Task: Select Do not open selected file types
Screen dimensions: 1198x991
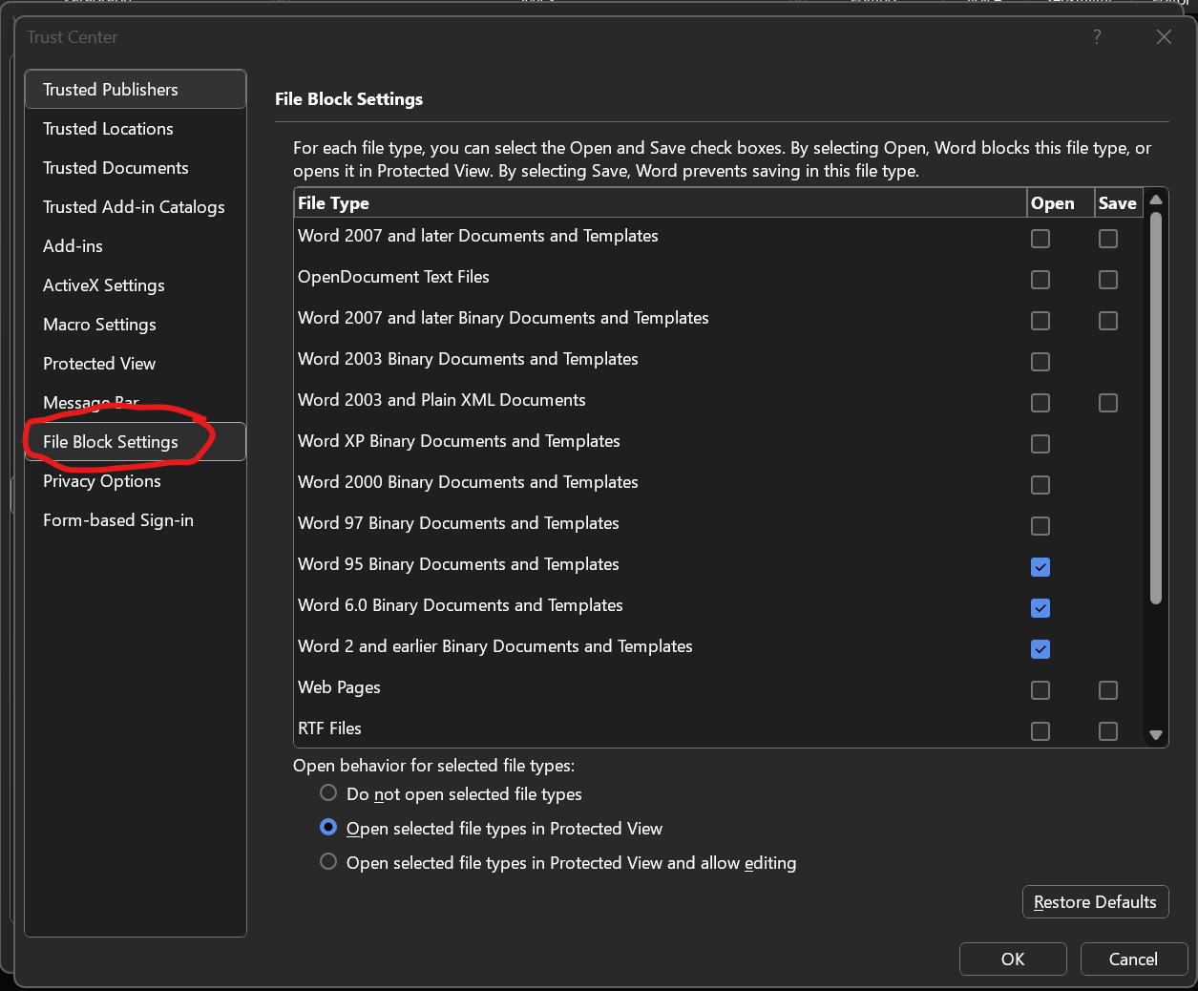Action: [x=328, y=793]
